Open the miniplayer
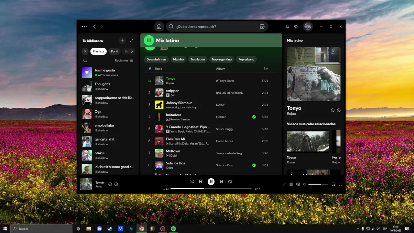 tap(333, 184)
